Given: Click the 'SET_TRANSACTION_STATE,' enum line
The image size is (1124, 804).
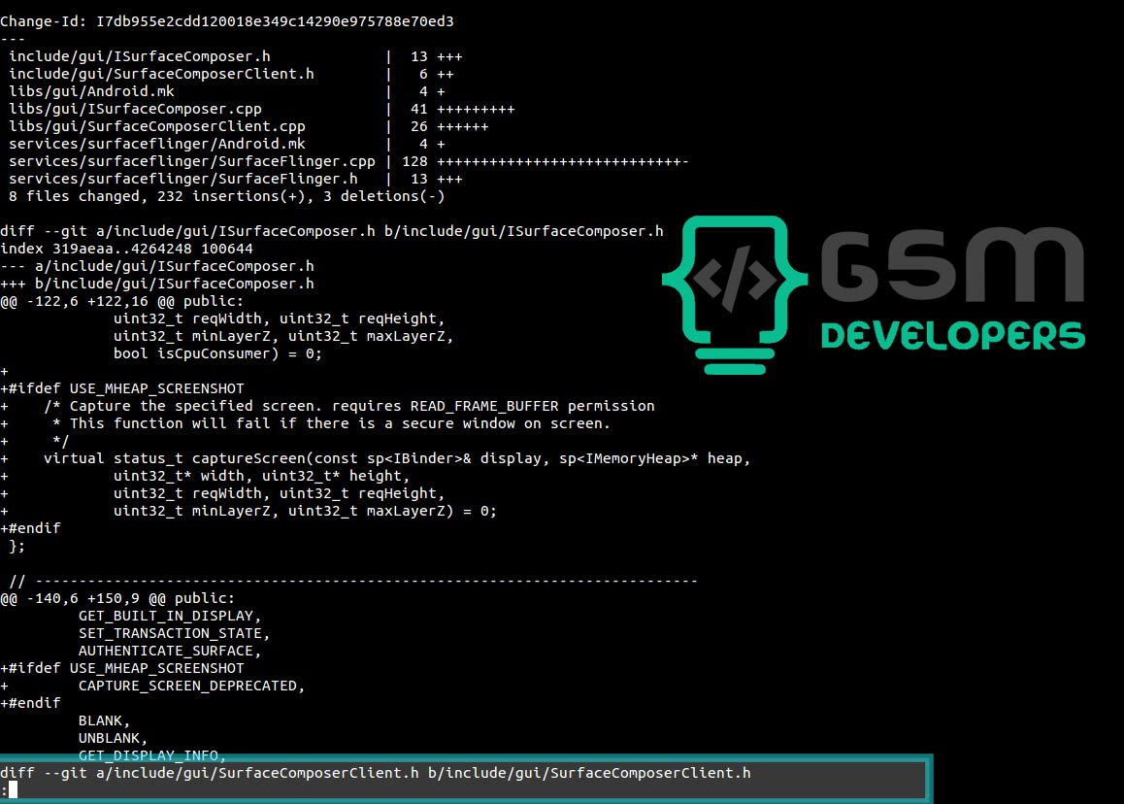Looking at the screenshot, I should click(174, 633).
